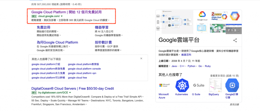The height and width of the screenshot is (111, 260).
Task: Open the Java language link
Action: pyautogui.click(x=174, y=66)
